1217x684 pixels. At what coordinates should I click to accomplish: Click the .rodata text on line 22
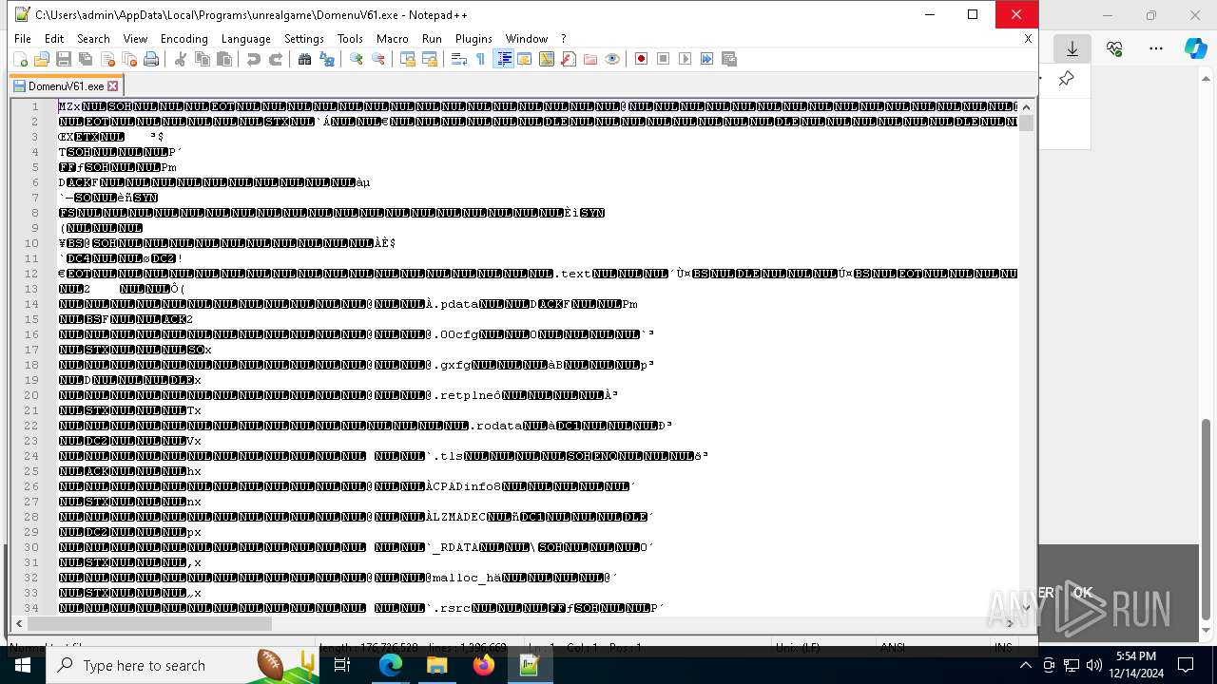tap(496, 426)
